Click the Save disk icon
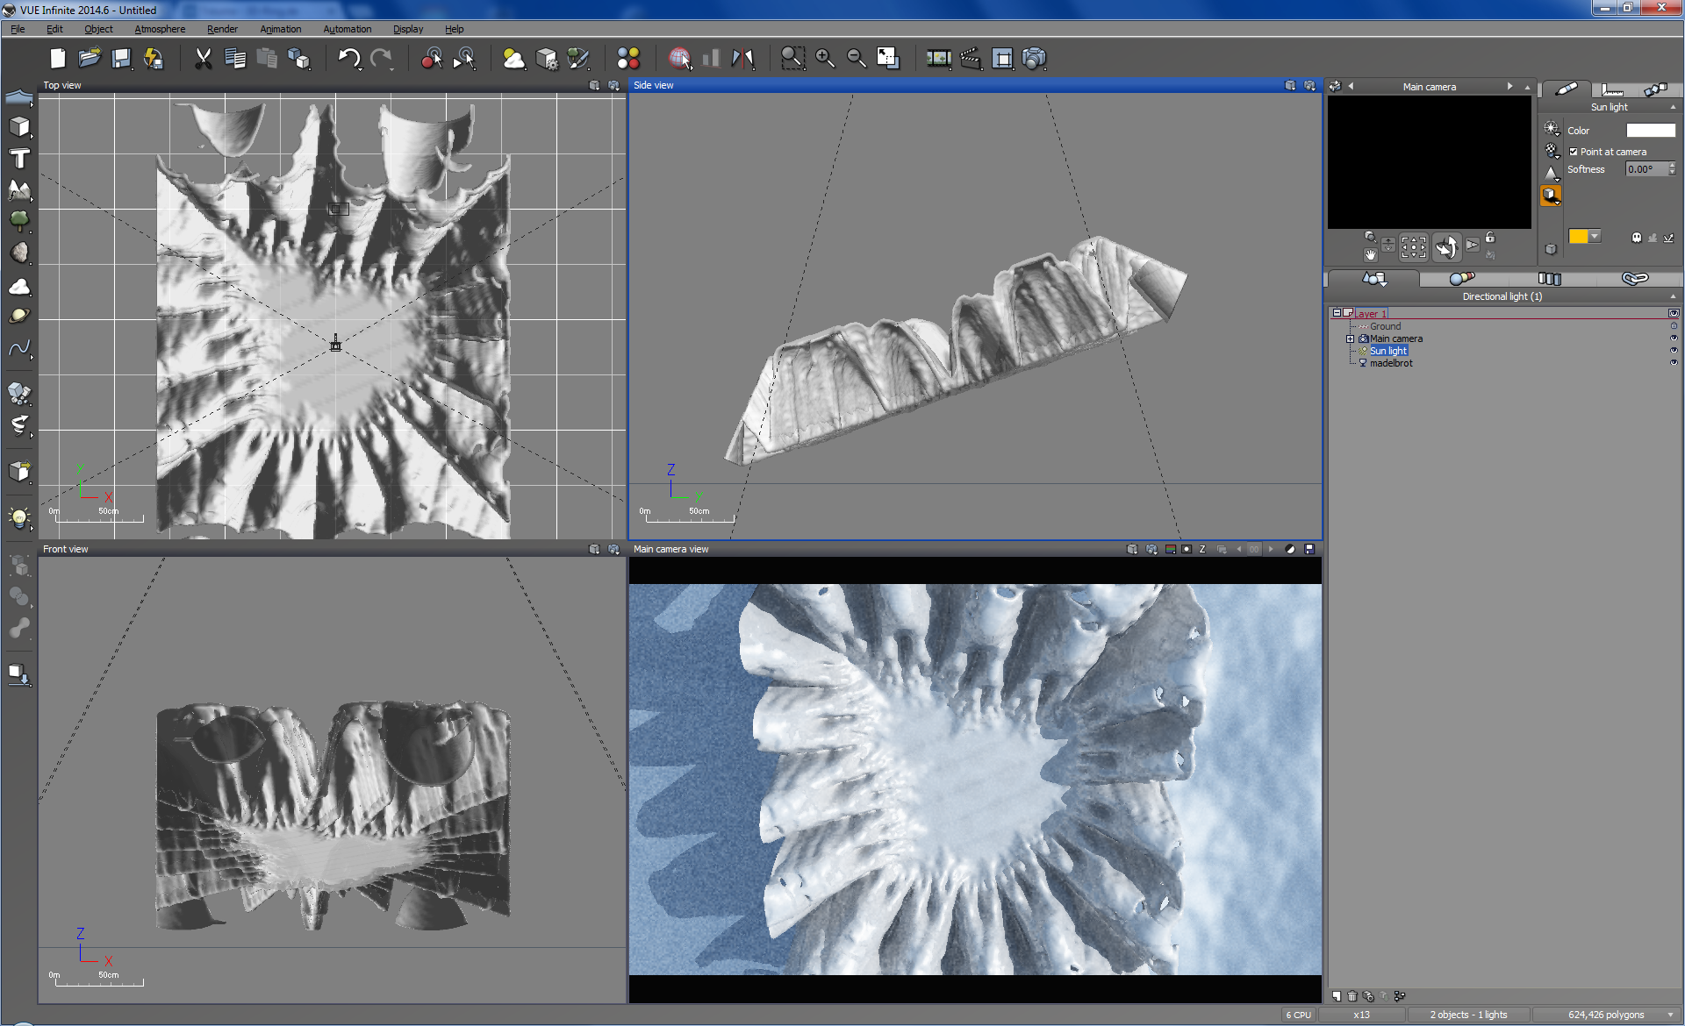 coord(121,59)
